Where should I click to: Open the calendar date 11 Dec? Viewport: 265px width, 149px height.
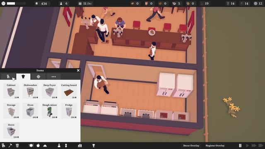coord(85,3)
